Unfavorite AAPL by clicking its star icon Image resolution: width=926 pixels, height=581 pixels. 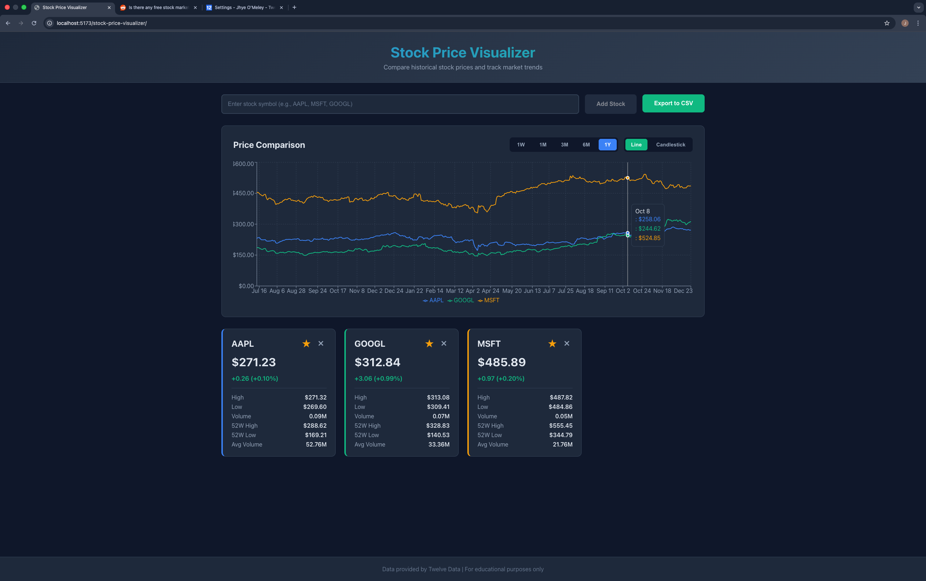306,343
